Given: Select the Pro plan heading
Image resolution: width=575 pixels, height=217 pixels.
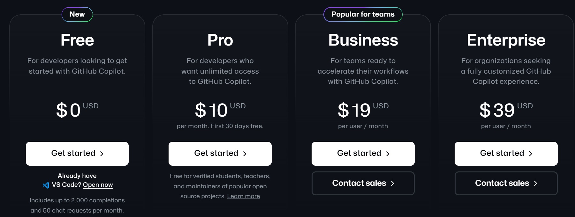Looking at the screenshot, I should tap(220, 40).
